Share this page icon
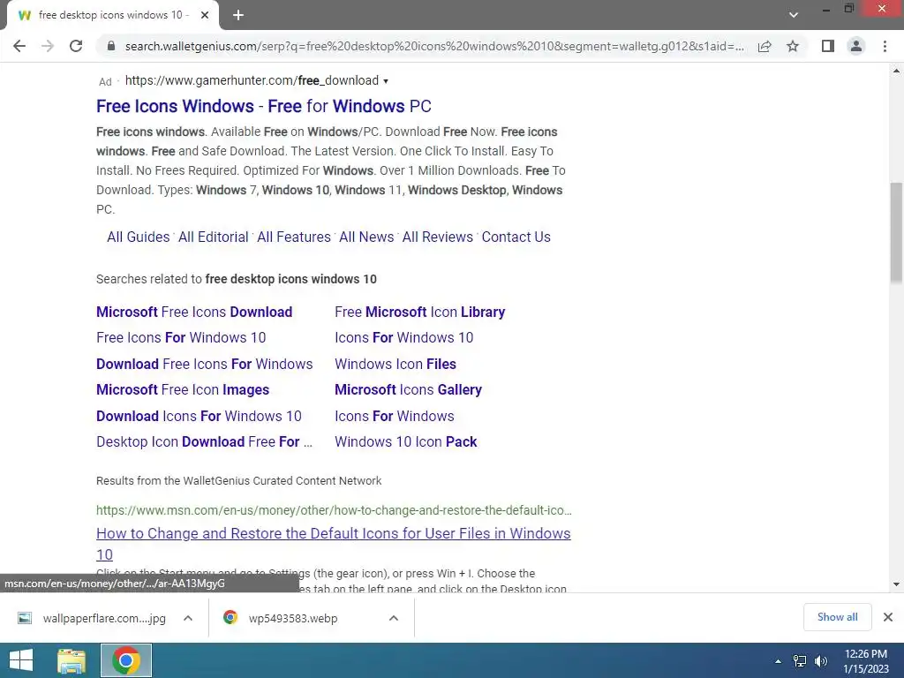 [x=765, y=46]
